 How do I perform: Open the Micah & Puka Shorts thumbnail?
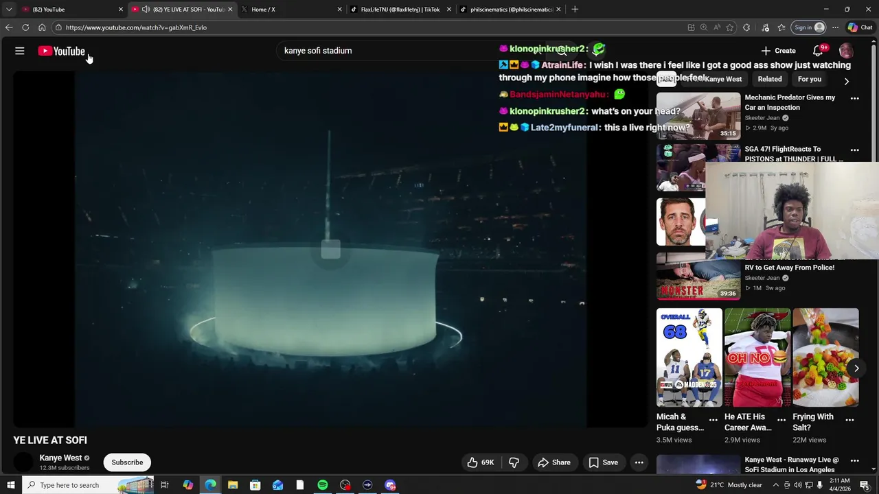689,357
